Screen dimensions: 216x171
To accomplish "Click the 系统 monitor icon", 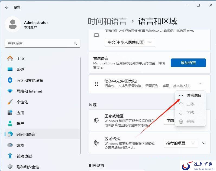I will pos(10,70).
